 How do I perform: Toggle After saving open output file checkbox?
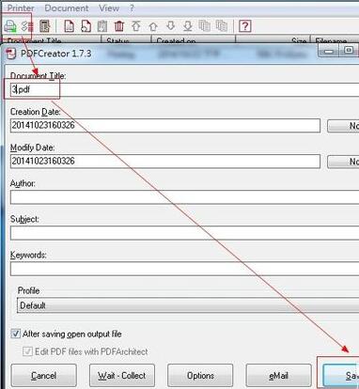pos(15,334)
